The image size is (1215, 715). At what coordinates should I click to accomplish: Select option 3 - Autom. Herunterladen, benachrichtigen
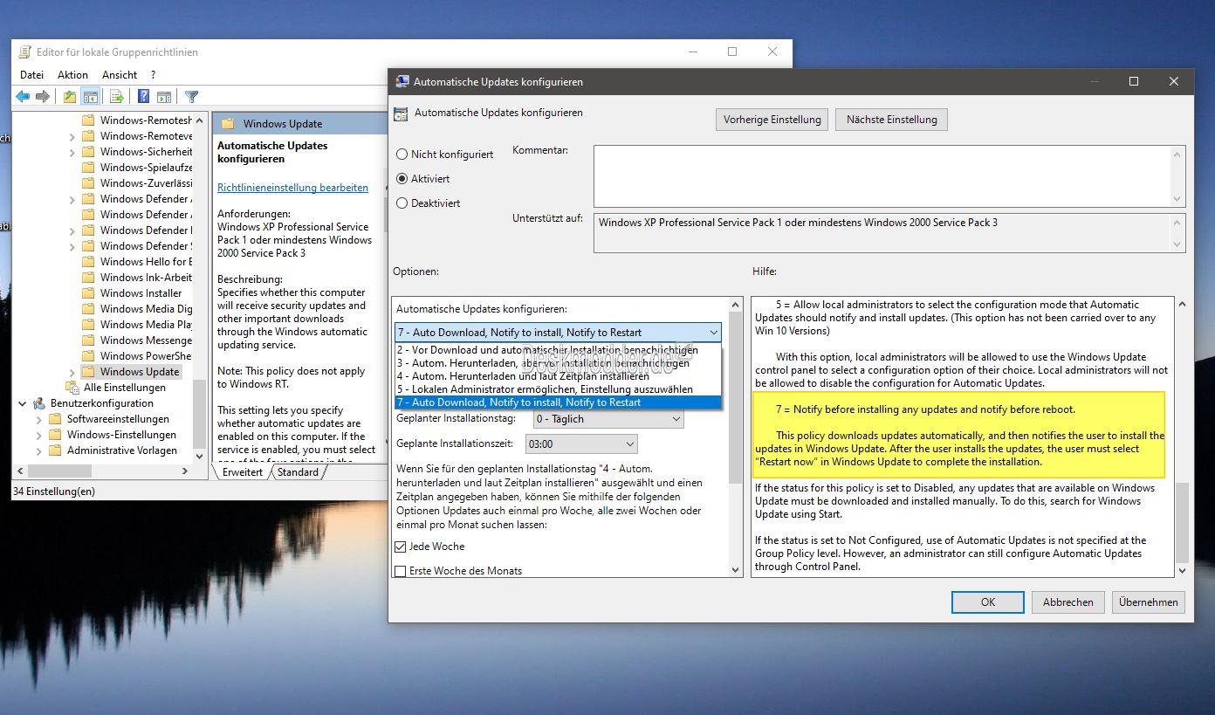559,363
